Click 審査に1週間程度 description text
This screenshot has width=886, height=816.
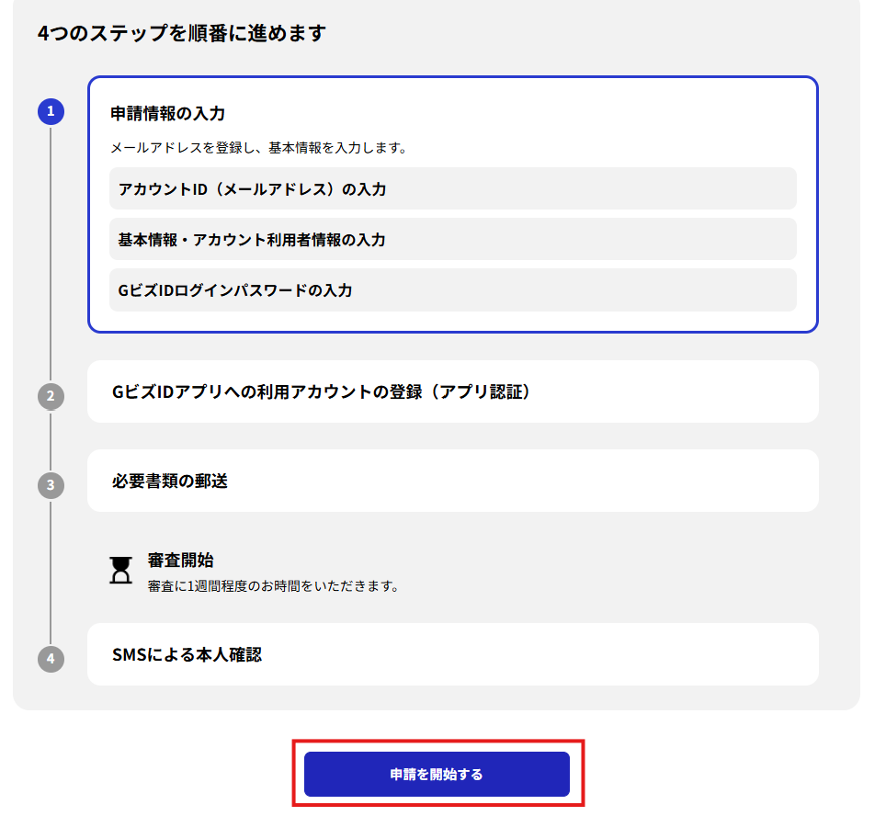pyautogui.click(x=274, y=586)
